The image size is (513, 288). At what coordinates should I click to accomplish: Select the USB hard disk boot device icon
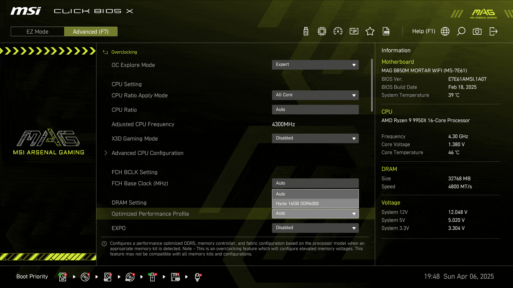[108, 277]
